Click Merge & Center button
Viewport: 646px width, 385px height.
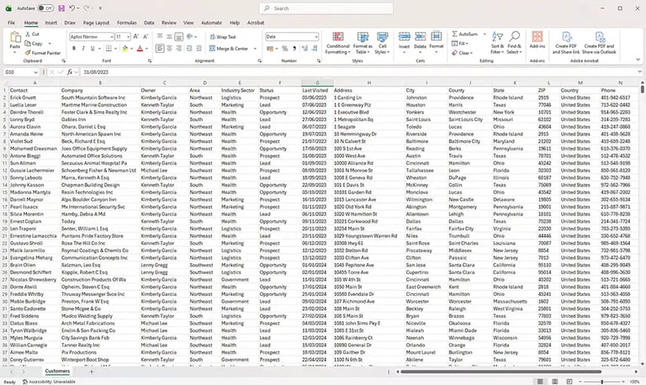(x=229, y=49)
